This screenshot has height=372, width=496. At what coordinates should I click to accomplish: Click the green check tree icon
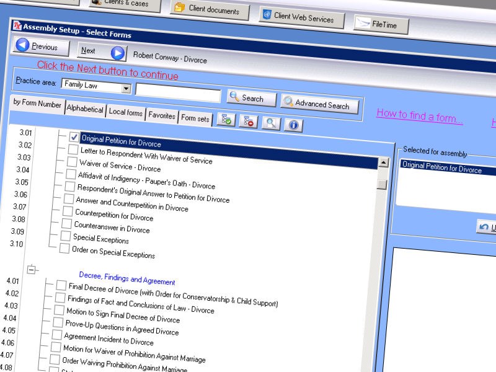(226, 120)
